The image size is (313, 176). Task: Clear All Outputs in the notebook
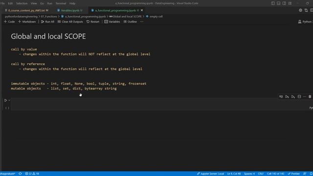tap(70, 22)
